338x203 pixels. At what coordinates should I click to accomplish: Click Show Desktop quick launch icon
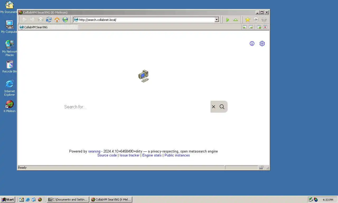[x=21, y=200]
